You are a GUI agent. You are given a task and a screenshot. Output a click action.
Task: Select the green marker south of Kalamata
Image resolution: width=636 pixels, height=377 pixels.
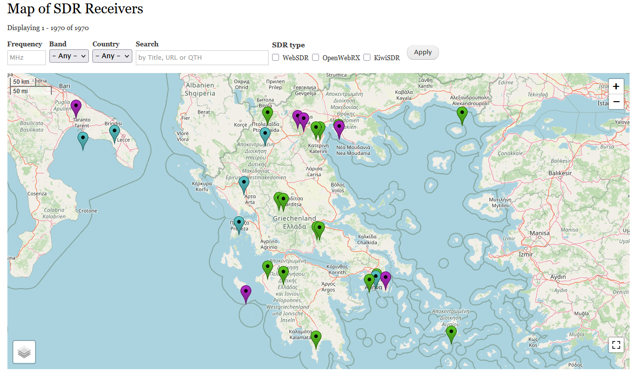point(316,339)
